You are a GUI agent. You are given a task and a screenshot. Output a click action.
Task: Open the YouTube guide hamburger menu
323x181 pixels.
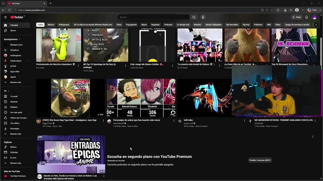[x=5, y=17]
